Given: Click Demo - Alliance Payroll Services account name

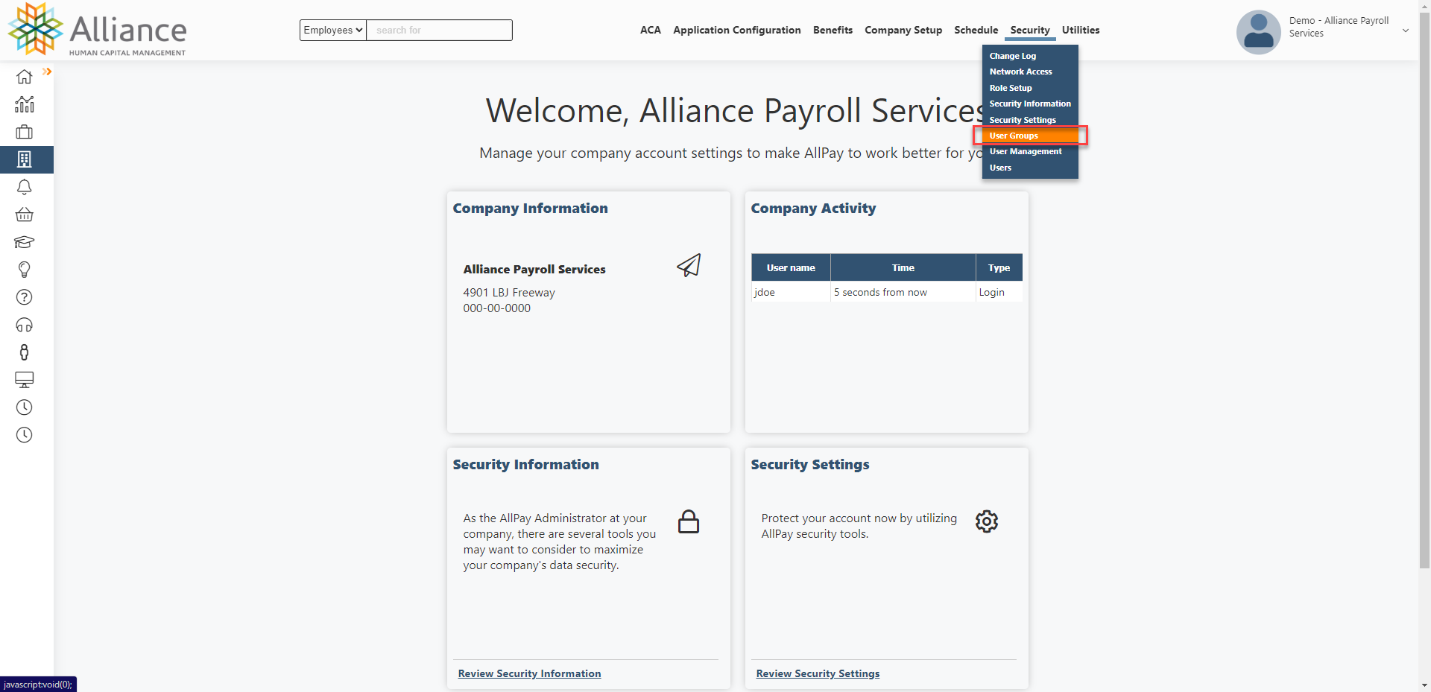Looking at the screenshot, I should click(x=1339, y=27).
